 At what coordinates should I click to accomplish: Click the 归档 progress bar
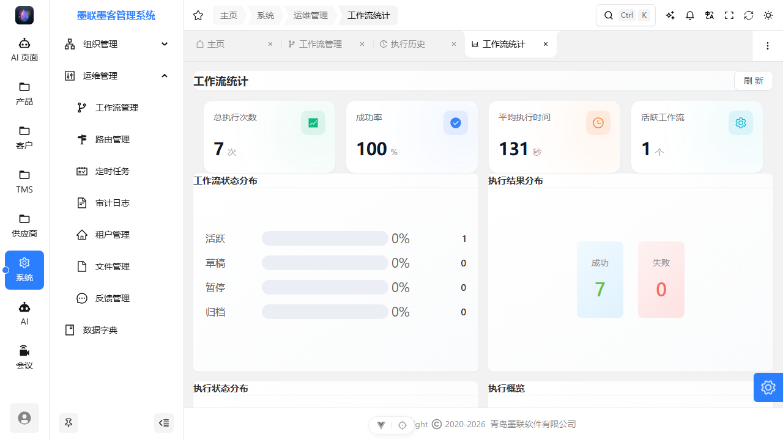pyautogui.click(x=325, y=312)
